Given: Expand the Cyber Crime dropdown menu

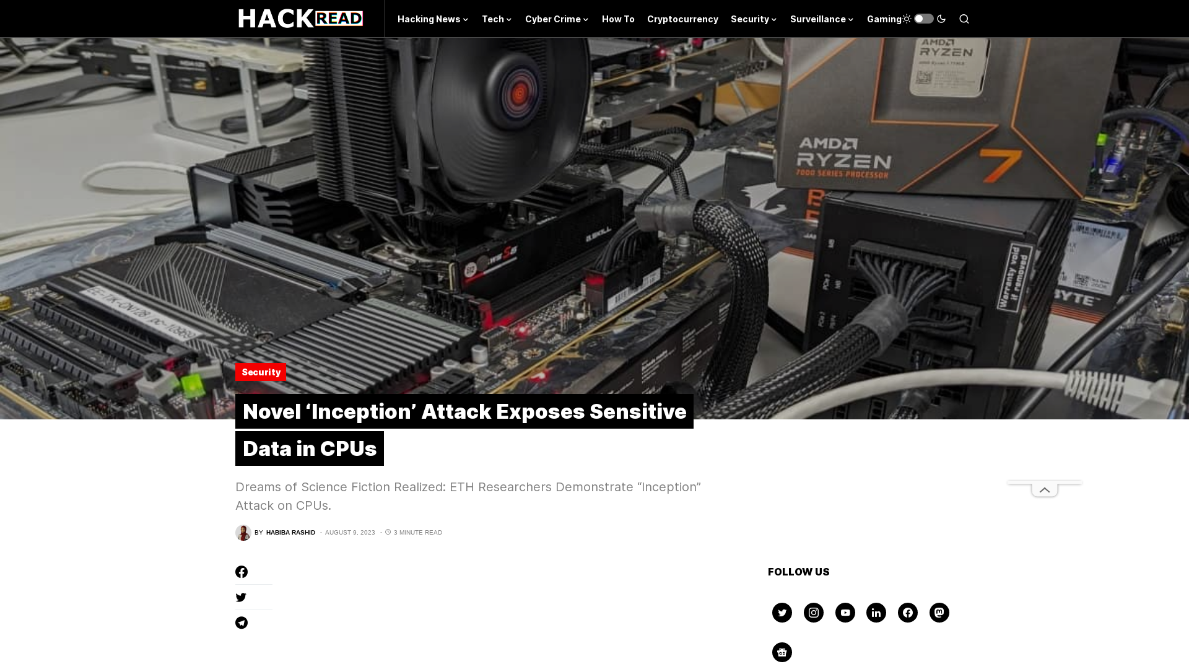Looking at the screenshot, I should tap(555, 18).
